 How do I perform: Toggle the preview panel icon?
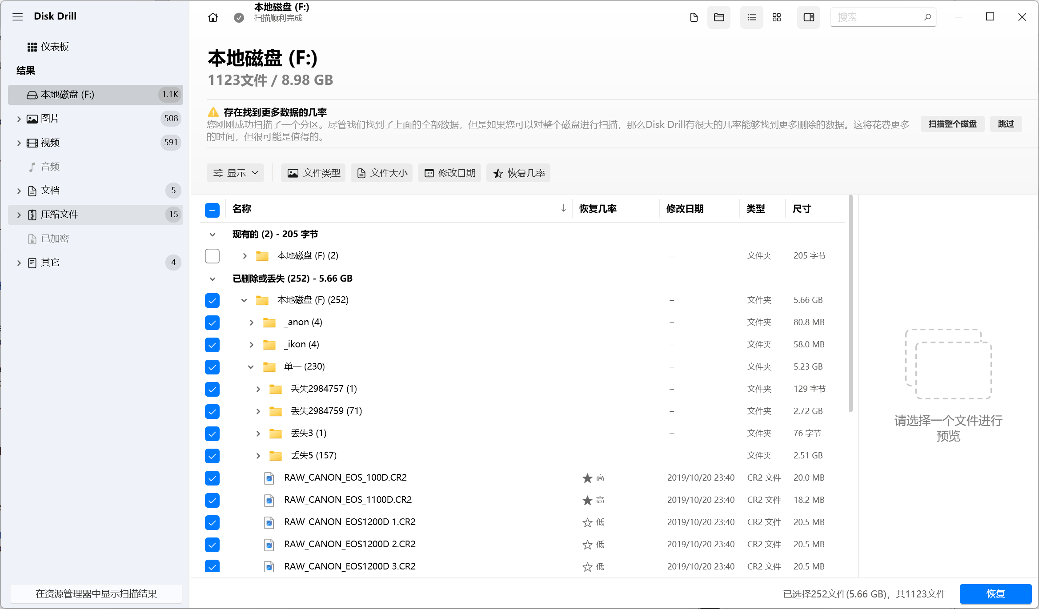[809, 17]
